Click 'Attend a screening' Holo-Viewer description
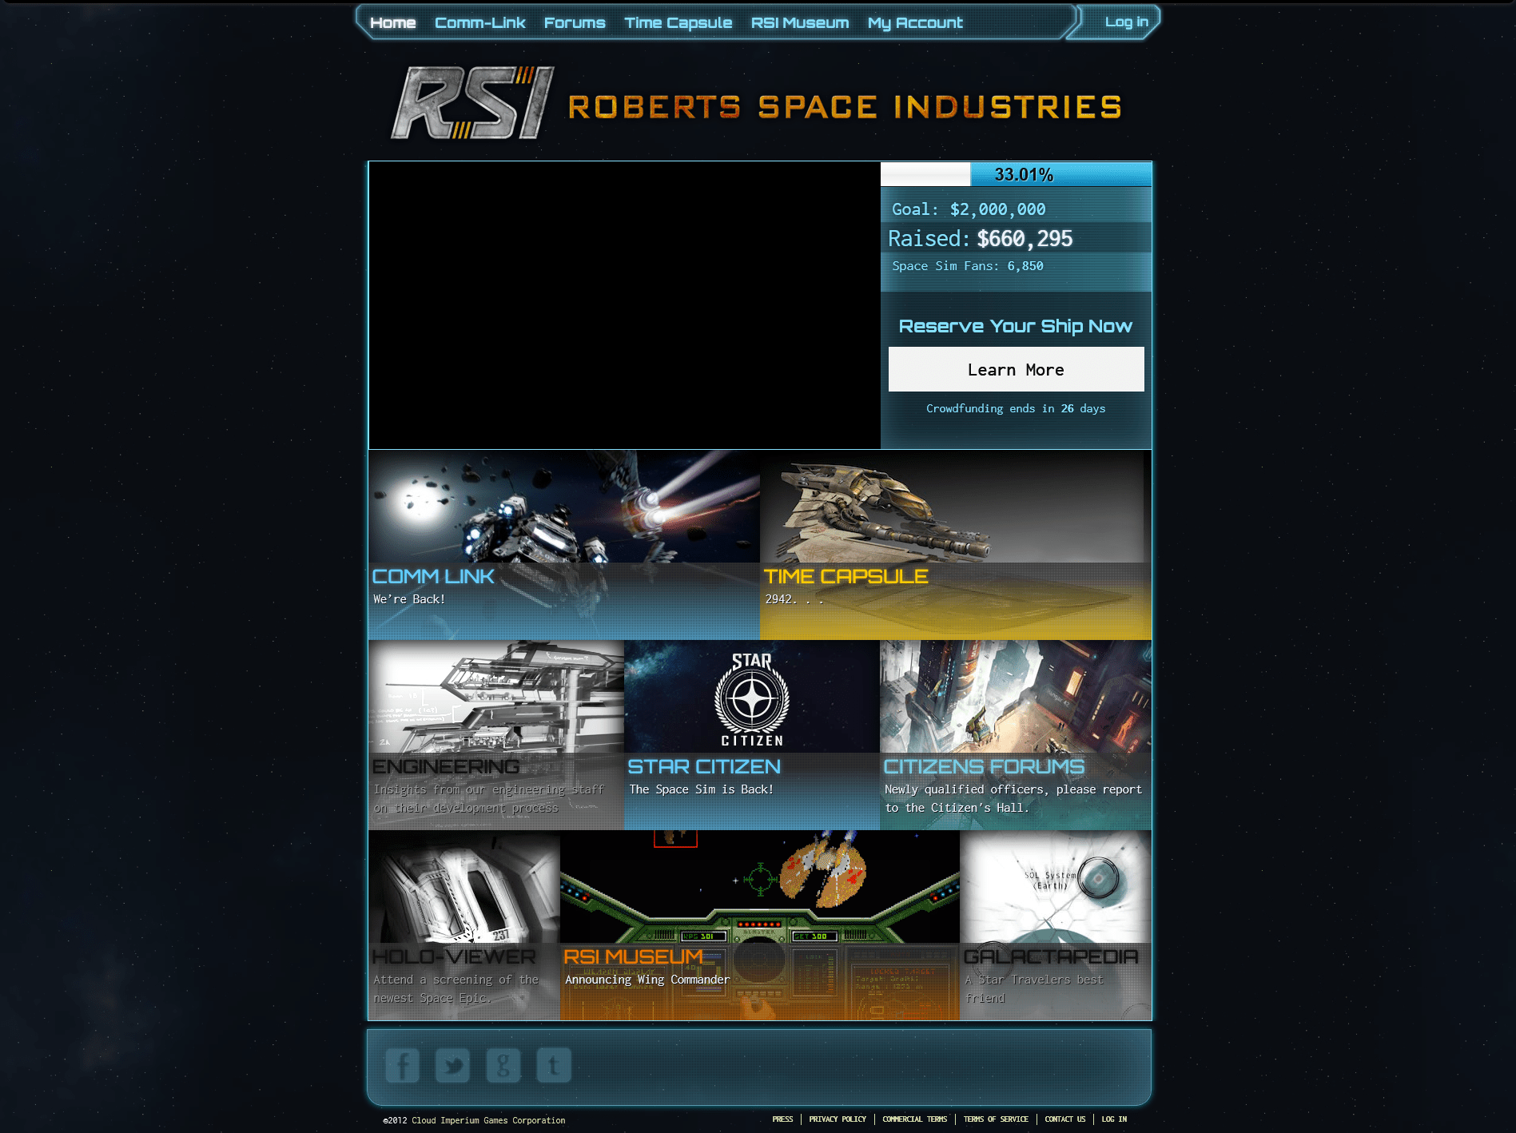This screenshot has height=1133, width=1516. 456,988
